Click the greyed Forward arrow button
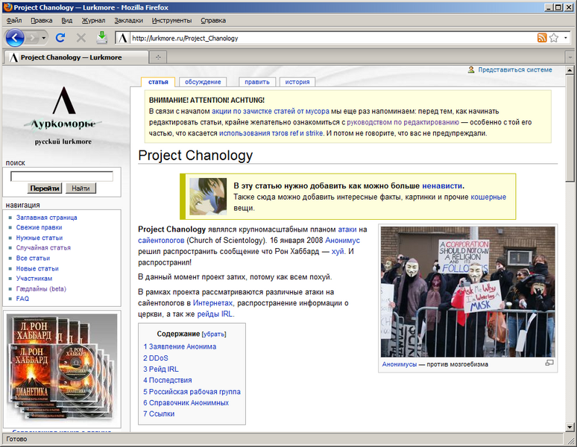Screen dimensions: 577x447 [33, 38]
